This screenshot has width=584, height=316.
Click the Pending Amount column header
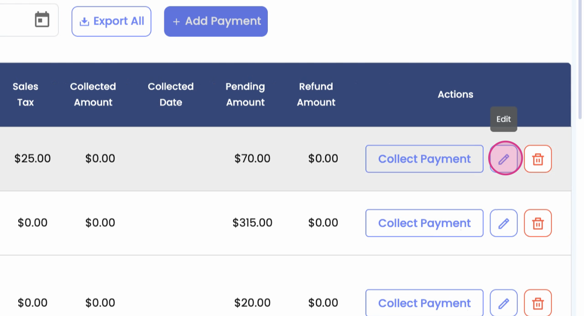click(245, 94)
